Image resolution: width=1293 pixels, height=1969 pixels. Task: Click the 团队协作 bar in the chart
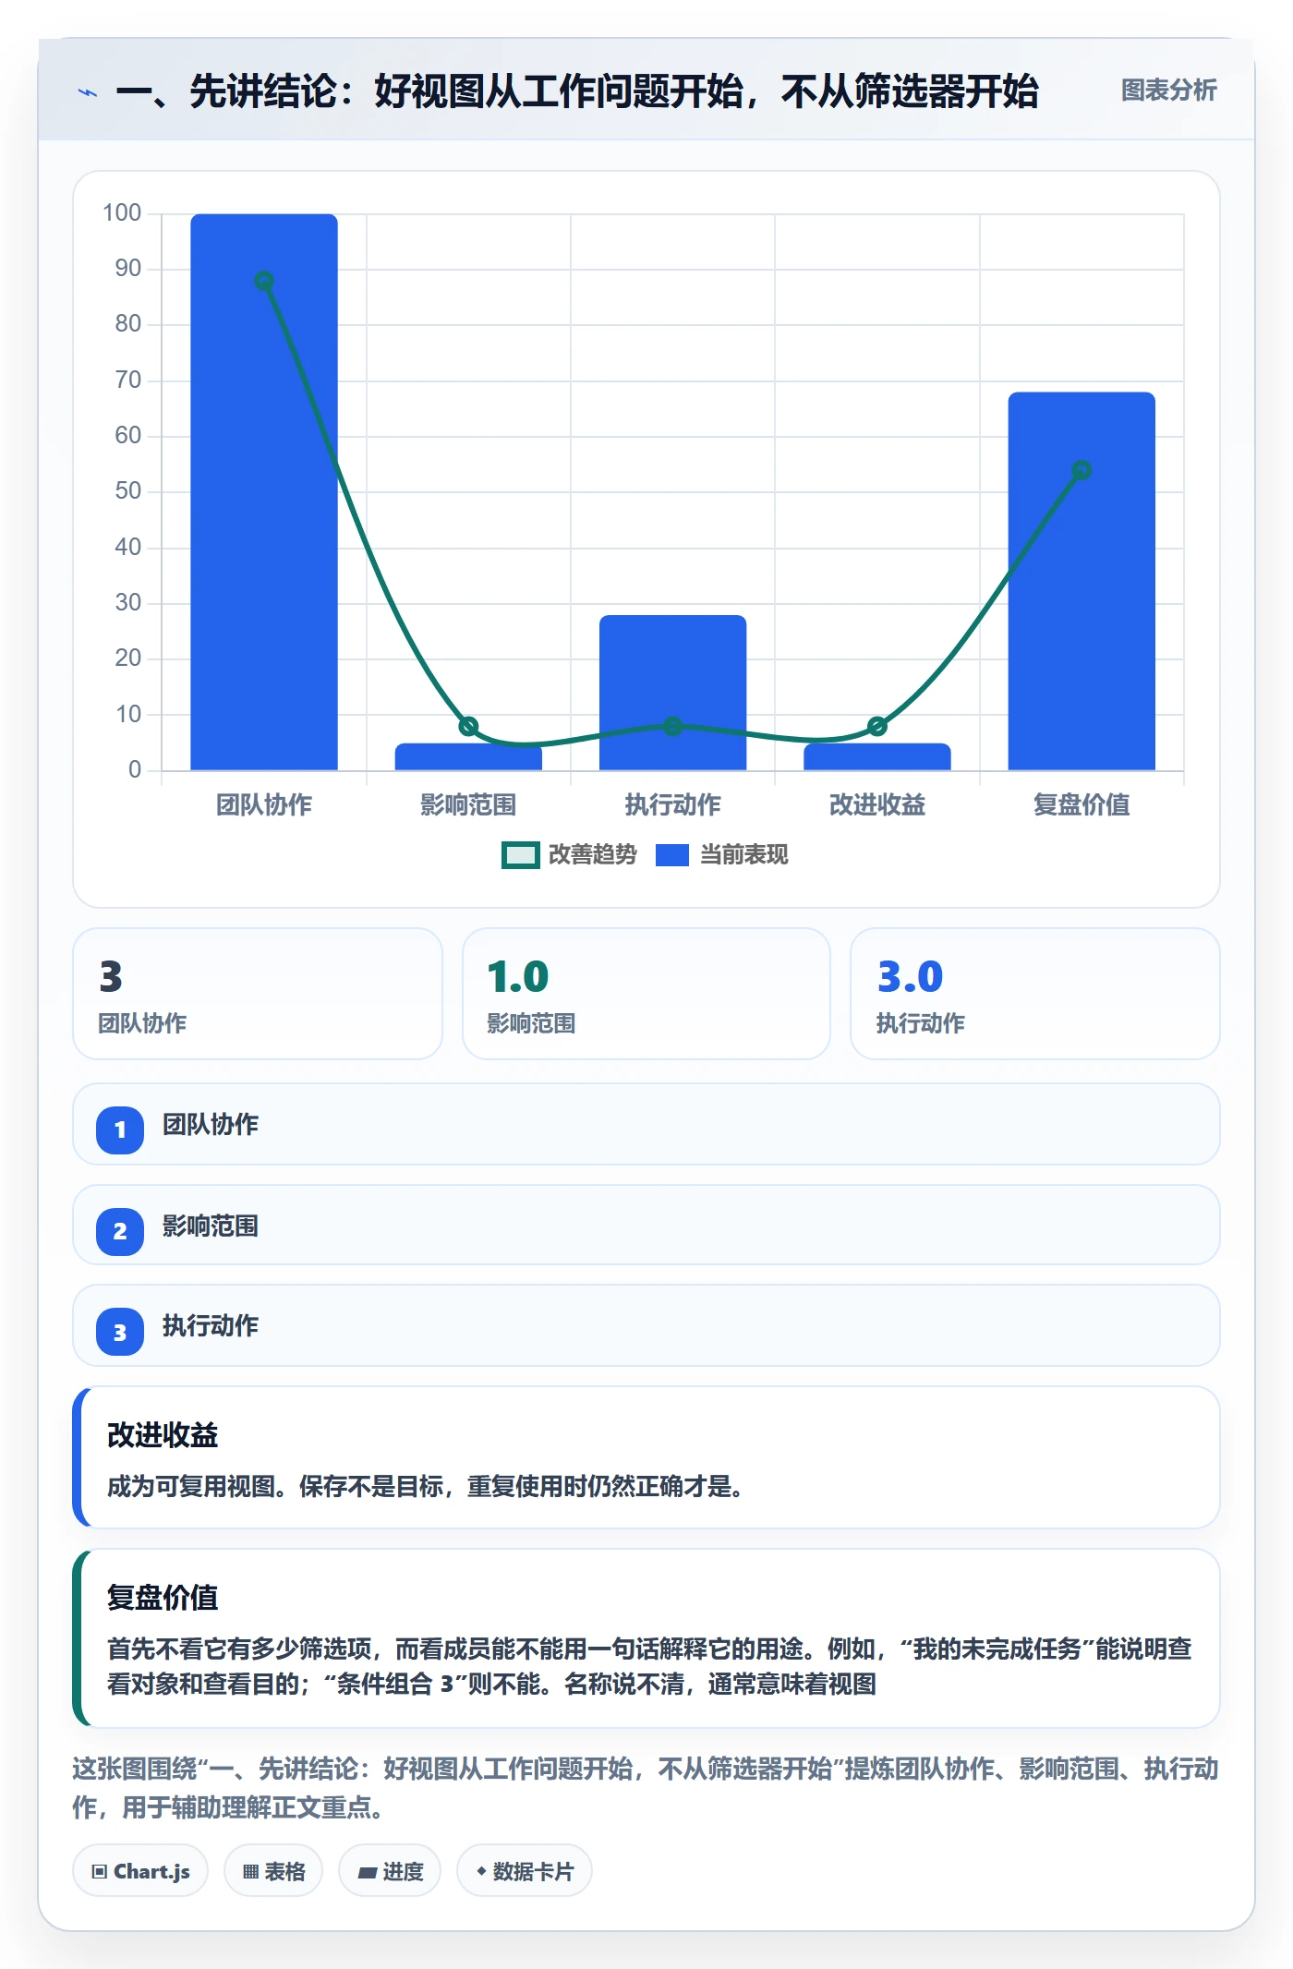pos(264,491)
